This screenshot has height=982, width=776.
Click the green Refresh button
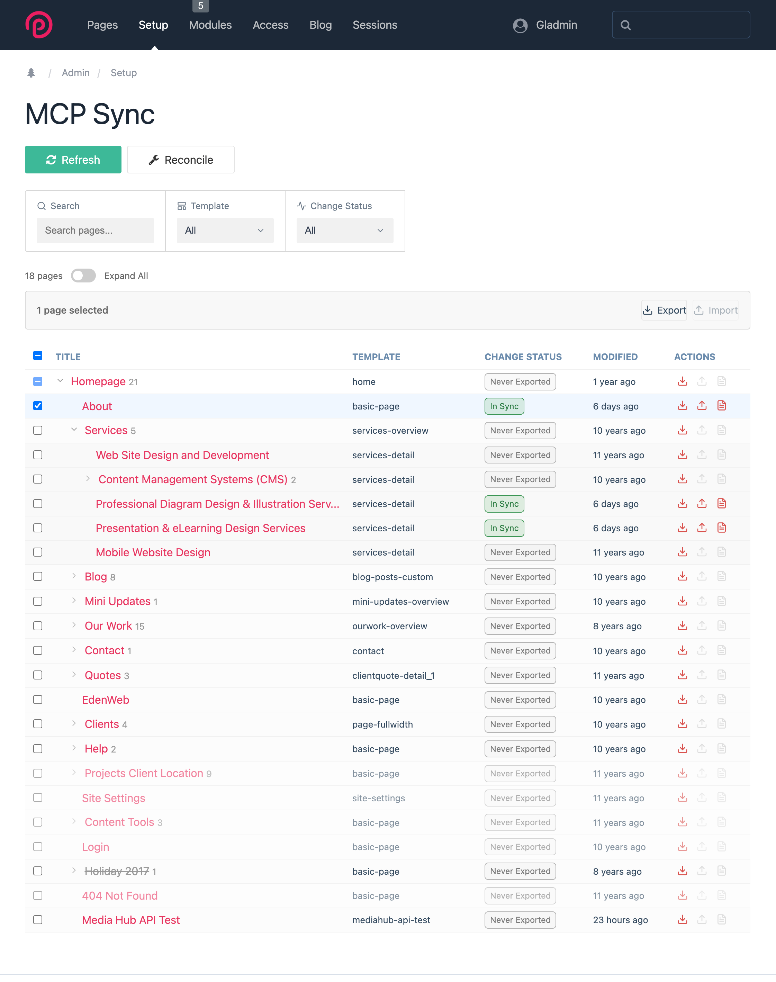[x=73, y=160]
